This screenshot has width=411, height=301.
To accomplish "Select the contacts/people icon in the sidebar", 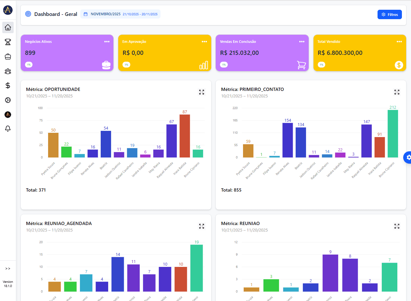I will 7,71.
